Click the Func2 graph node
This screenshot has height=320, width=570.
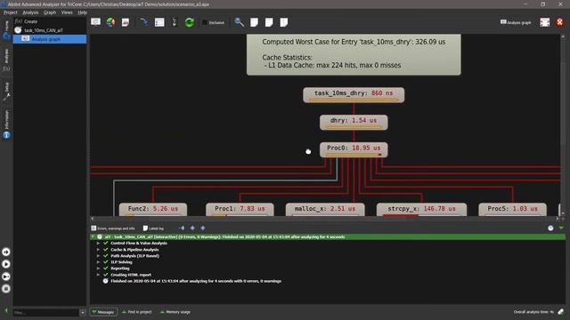coord(153,210)
